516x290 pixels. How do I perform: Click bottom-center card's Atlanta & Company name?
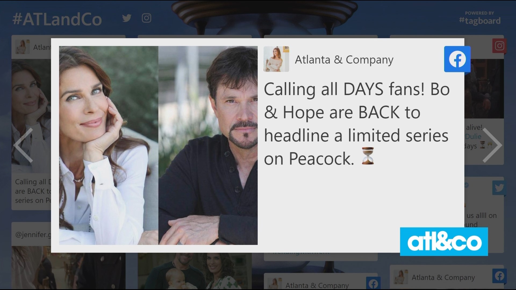[x=317, y=285]
